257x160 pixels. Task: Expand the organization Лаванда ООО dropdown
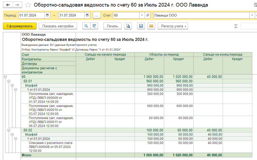point(252,15)
